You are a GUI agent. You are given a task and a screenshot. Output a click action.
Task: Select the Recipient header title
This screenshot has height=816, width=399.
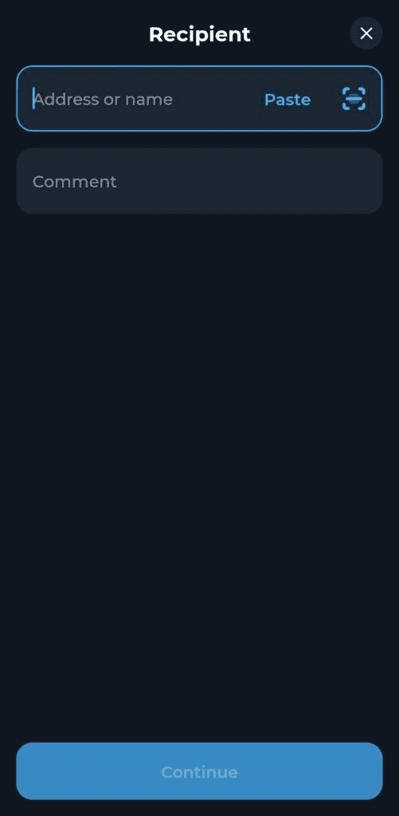(200, 34)
